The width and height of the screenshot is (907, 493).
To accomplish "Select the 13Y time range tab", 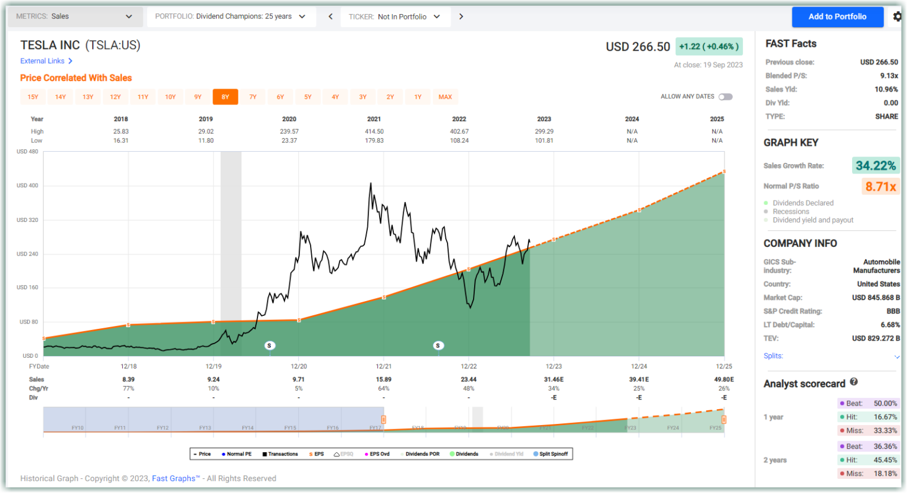I will (x=88, y=97).
